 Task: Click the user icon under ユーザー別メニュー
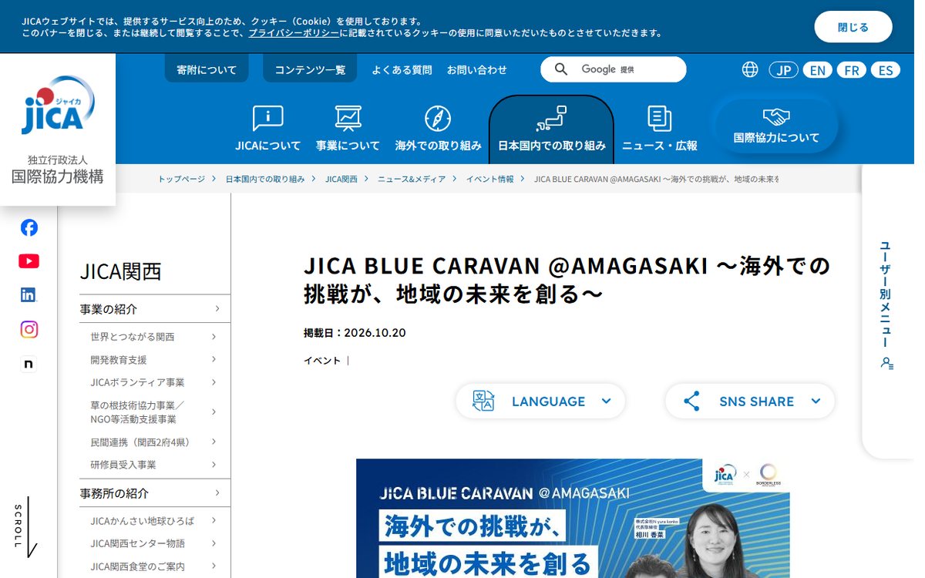(887, 362)
